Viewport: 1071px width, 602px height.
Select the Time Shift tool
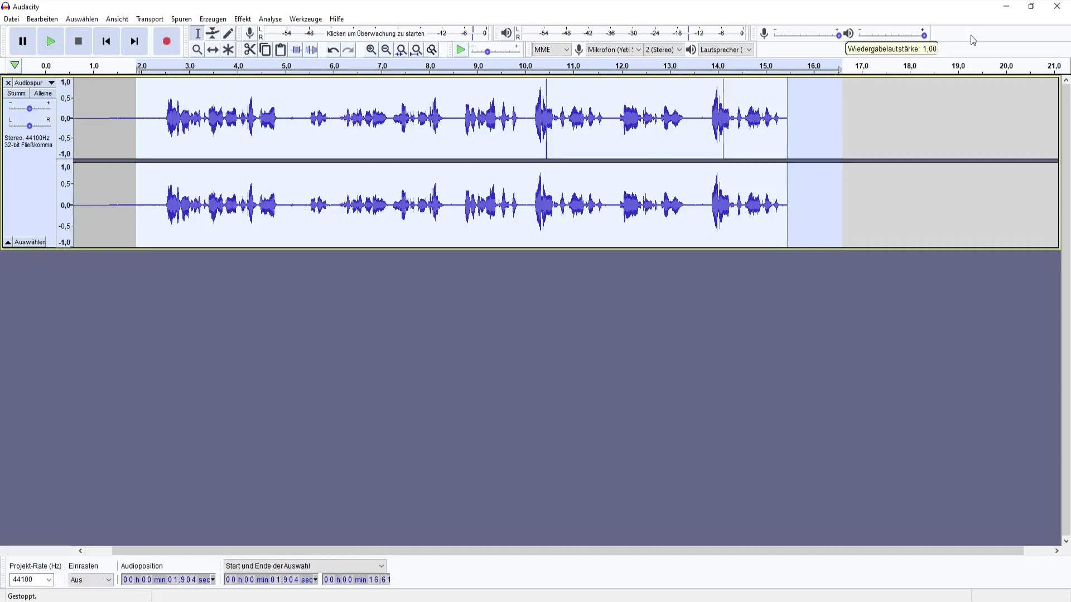pyautogui.click(x=213, y=50)
